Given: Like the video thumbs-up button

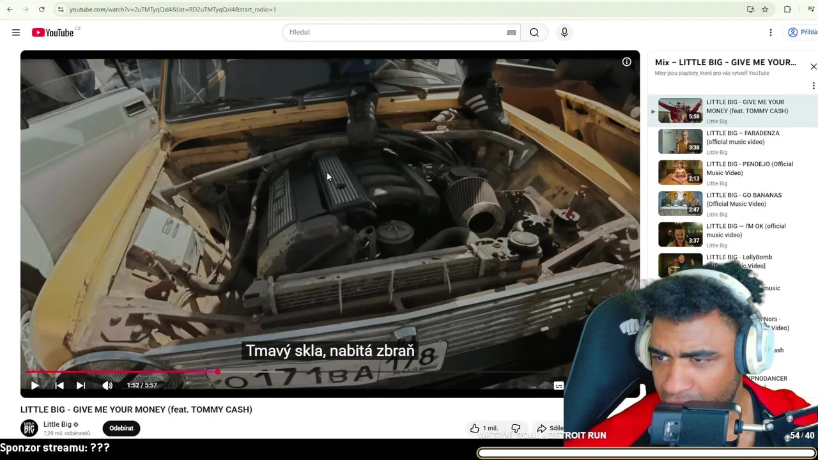Looking at the screenshot, I should [484, 429].
